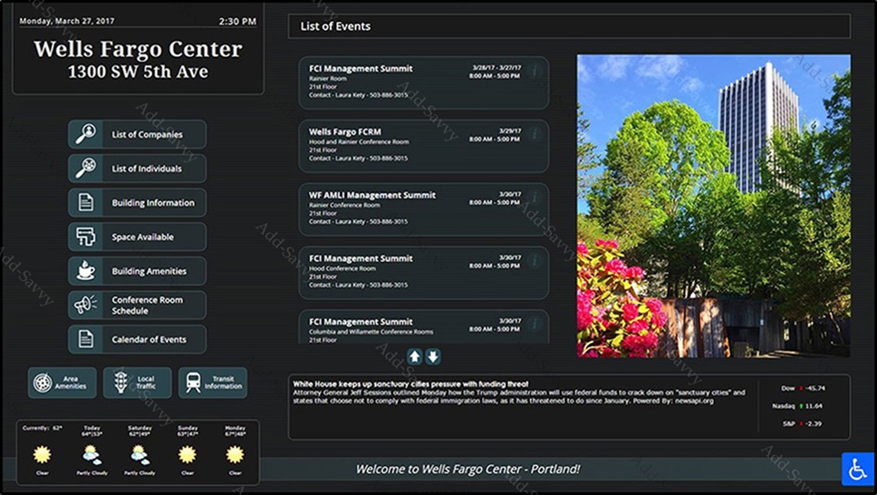Click the sun icon for Sunday forecast
The image size is (877, 495).
188,454
